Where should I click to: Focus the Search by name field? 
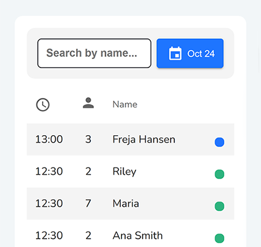pos(94,53)
